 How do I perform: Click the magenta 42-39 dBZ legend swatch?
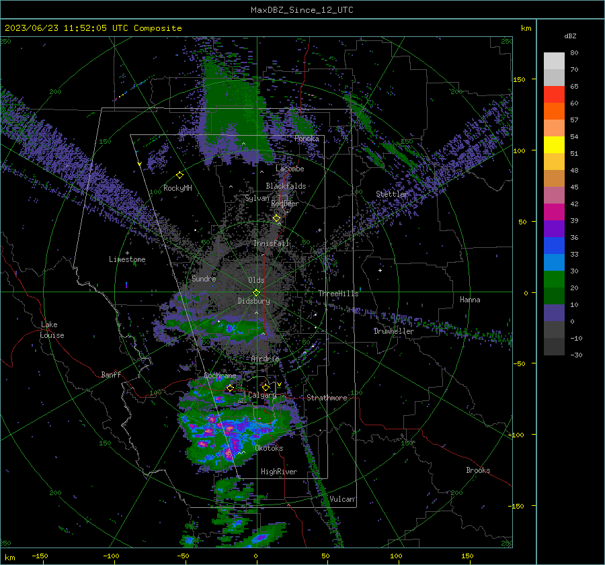click(x=554, y=212)
